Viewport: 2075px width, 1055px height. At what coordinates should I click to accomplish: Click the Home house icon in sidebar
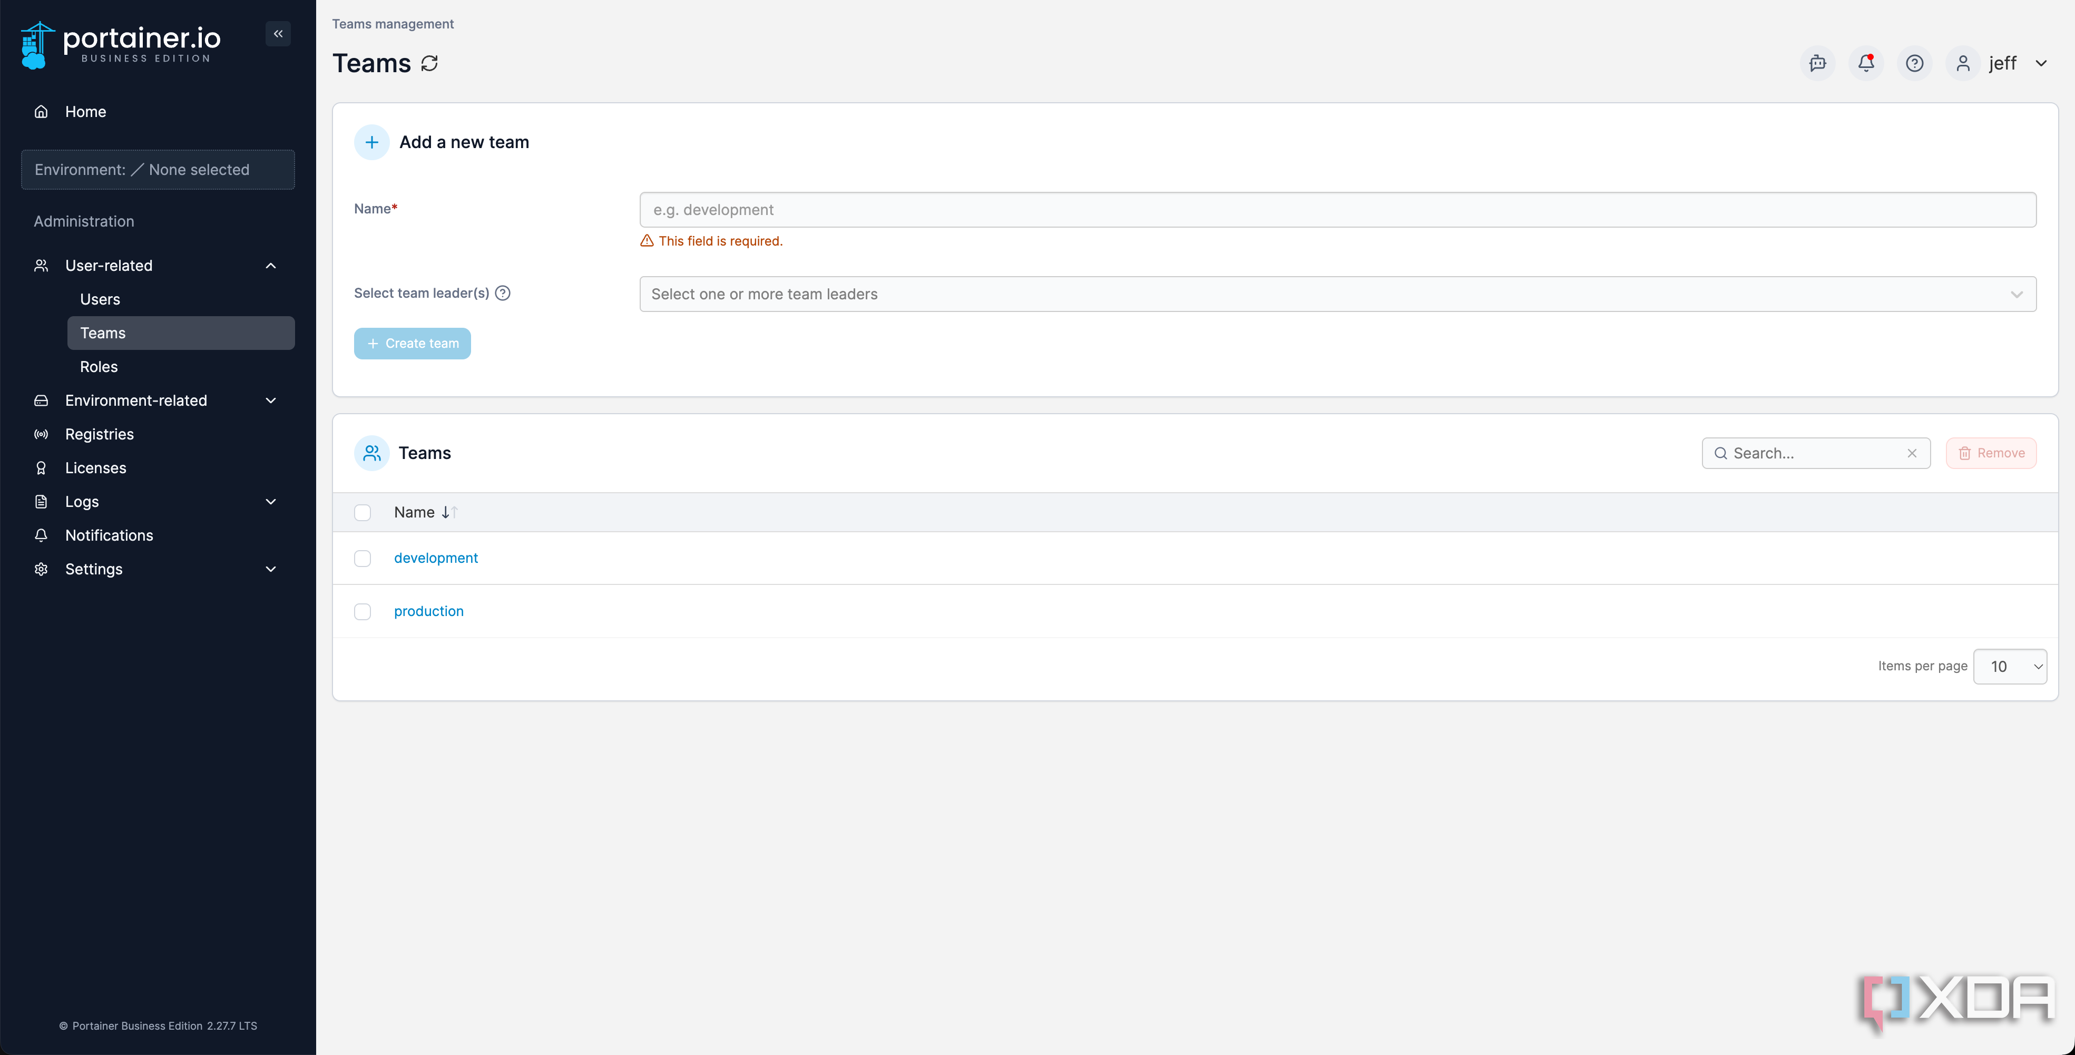click(41, 112)
